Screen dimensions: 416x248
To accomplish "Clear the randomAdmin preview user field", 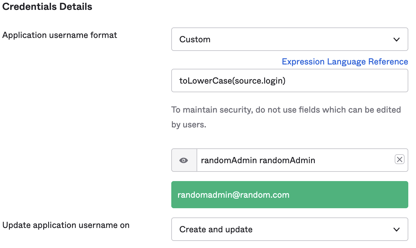I will 399,159.
